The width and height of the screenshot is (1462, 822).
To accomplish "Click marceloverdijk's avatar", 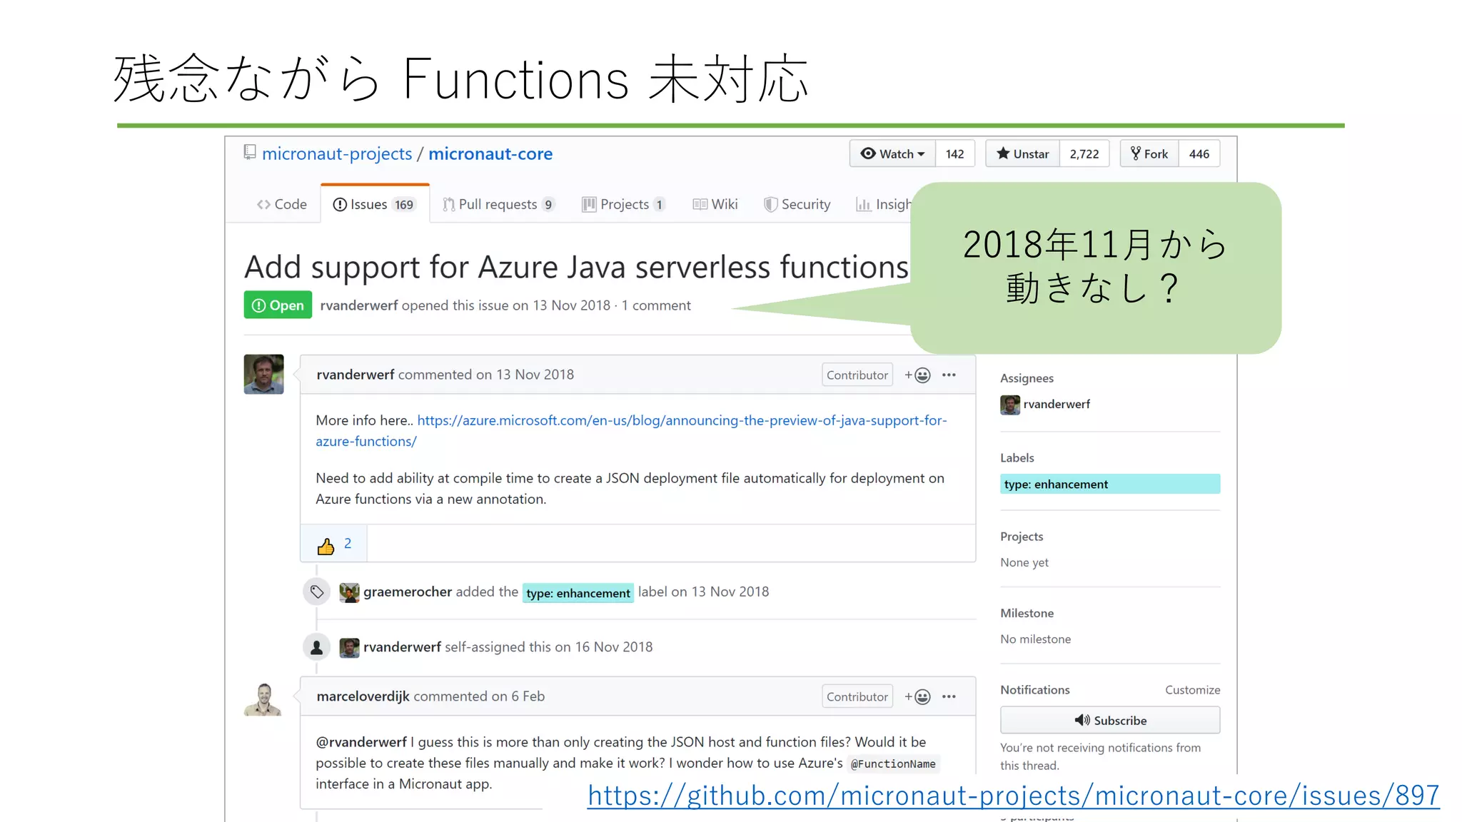I will pyautogui.click(x=263, y=699).
